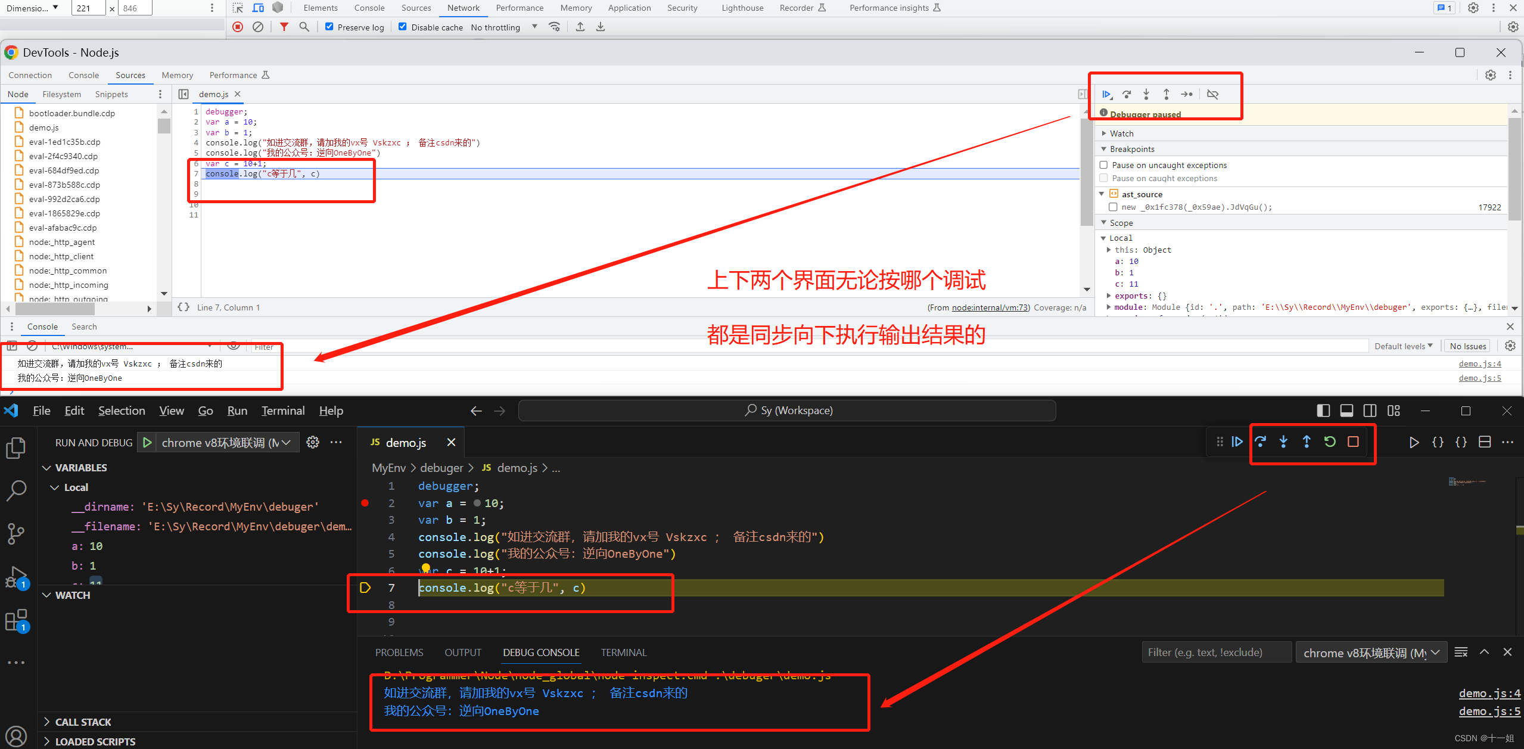Open the Default levels console dropdown

(1403, 346)
